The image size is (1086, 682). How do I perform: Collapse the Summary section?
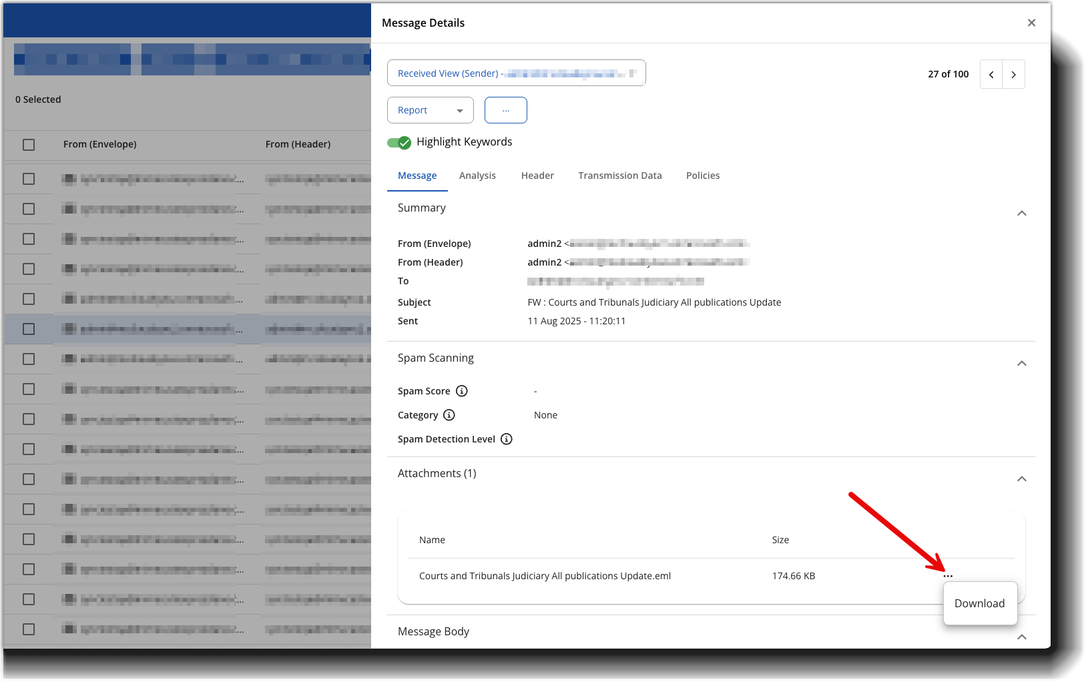point(1021,214)
